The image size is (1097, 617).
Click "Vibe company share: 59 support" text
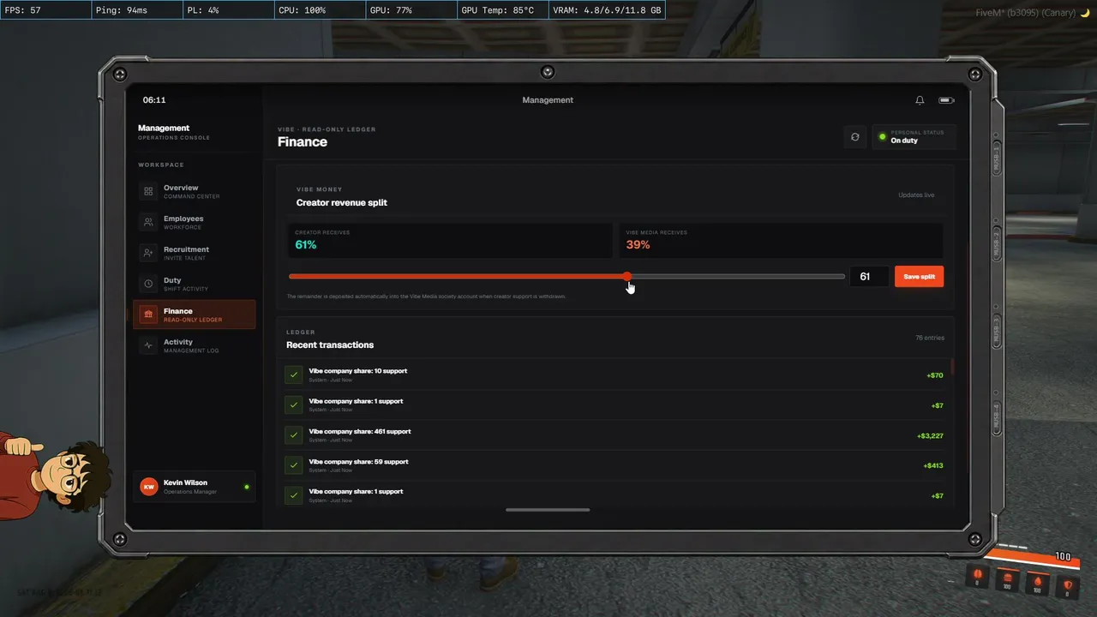[x=358, y=461]
